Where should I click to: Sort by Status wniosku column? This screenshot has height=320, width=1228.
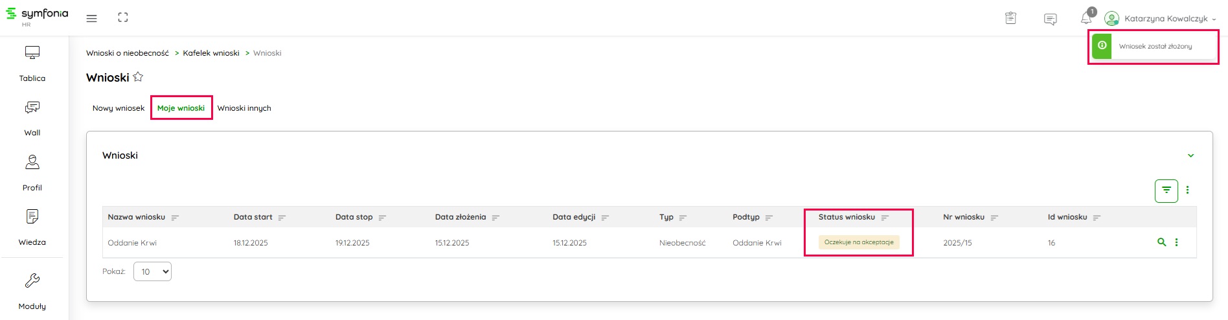point(885,218)
